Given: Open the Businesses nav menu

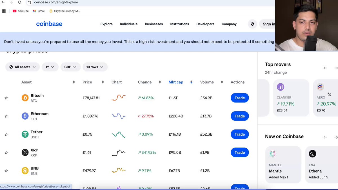Looking at the screenshot, I should tap(154, 24).
